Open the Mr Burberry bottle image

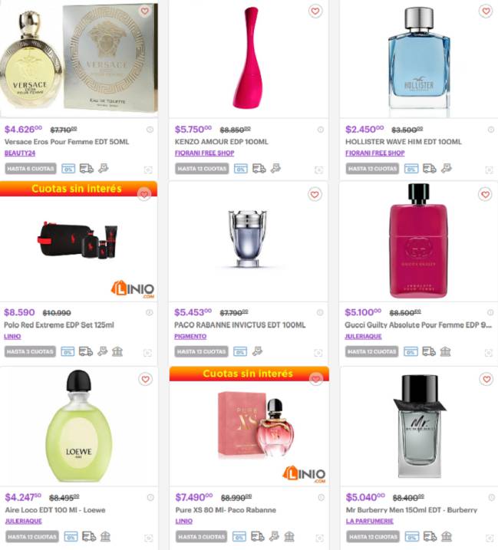pos(420,426)
